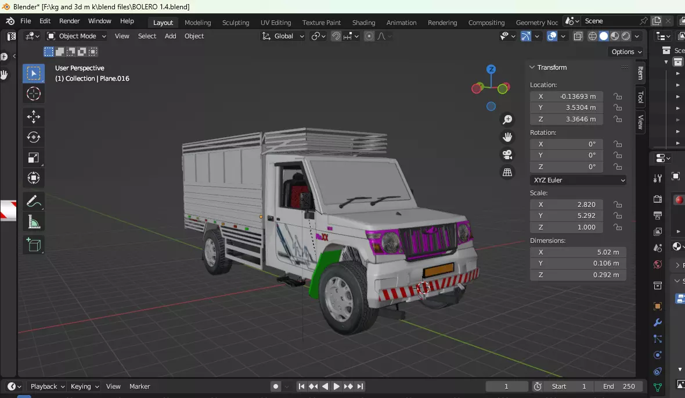Toggle X-ray view
The width and height of the screenshot is (685, 398).
pyautogui.click(x=578, y=36)
